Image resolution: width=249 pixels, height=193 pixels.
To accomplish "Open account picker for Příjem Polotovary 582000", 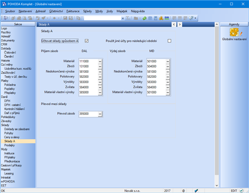I will click(100, 77).
